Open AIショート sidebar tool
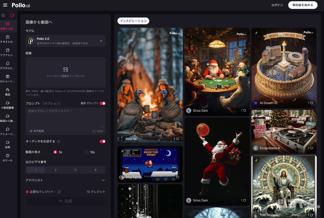The width and height of the screenshot is (324, 218). tap(8, 79)
